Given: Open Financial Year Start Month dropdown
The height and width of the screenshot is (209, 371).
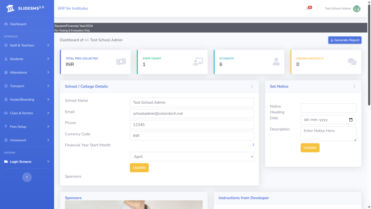Looking at the screenshot, I should coord(192,157).
